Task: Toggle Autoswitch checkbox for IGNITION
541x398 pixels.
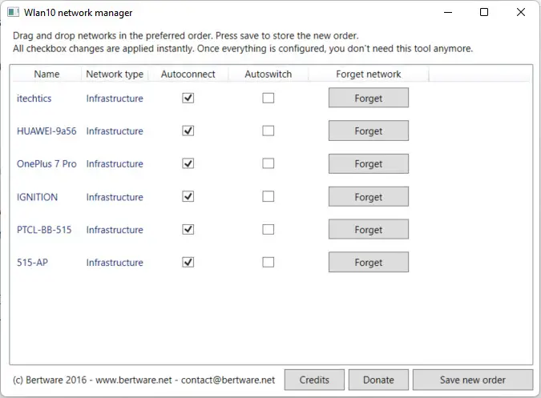Action: point(268,196)
